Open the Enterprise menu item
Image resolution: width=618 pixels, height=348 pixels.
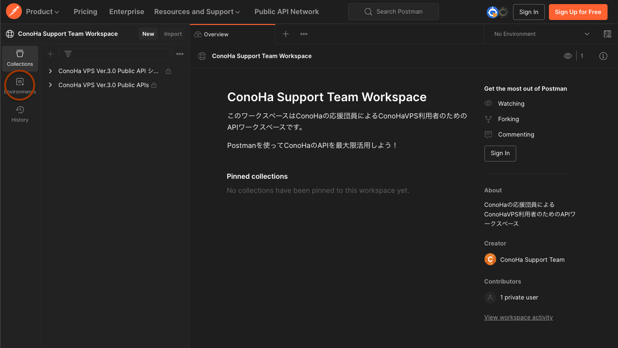click(127, 12)
